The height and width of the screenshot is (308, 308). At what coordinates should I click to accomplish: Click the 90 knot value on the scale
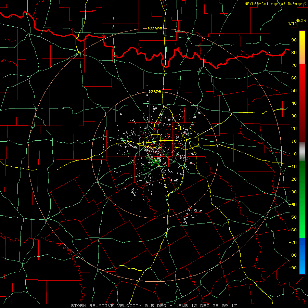coord(294,40)
